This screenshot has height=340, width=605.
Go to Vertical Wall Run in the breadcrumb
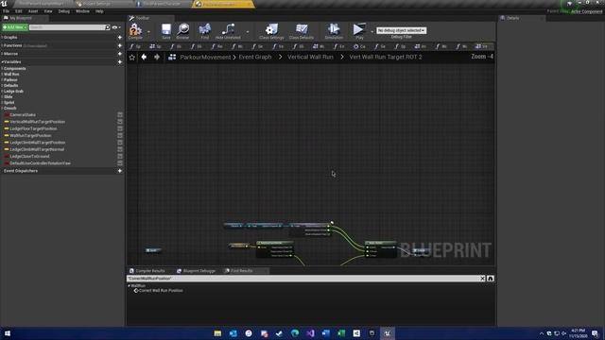click(x=310, y=57)
